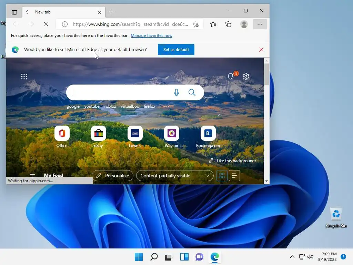Dismiss the default browser prompt
Viewport: 353px width, 265px height.
coord(261,50)
